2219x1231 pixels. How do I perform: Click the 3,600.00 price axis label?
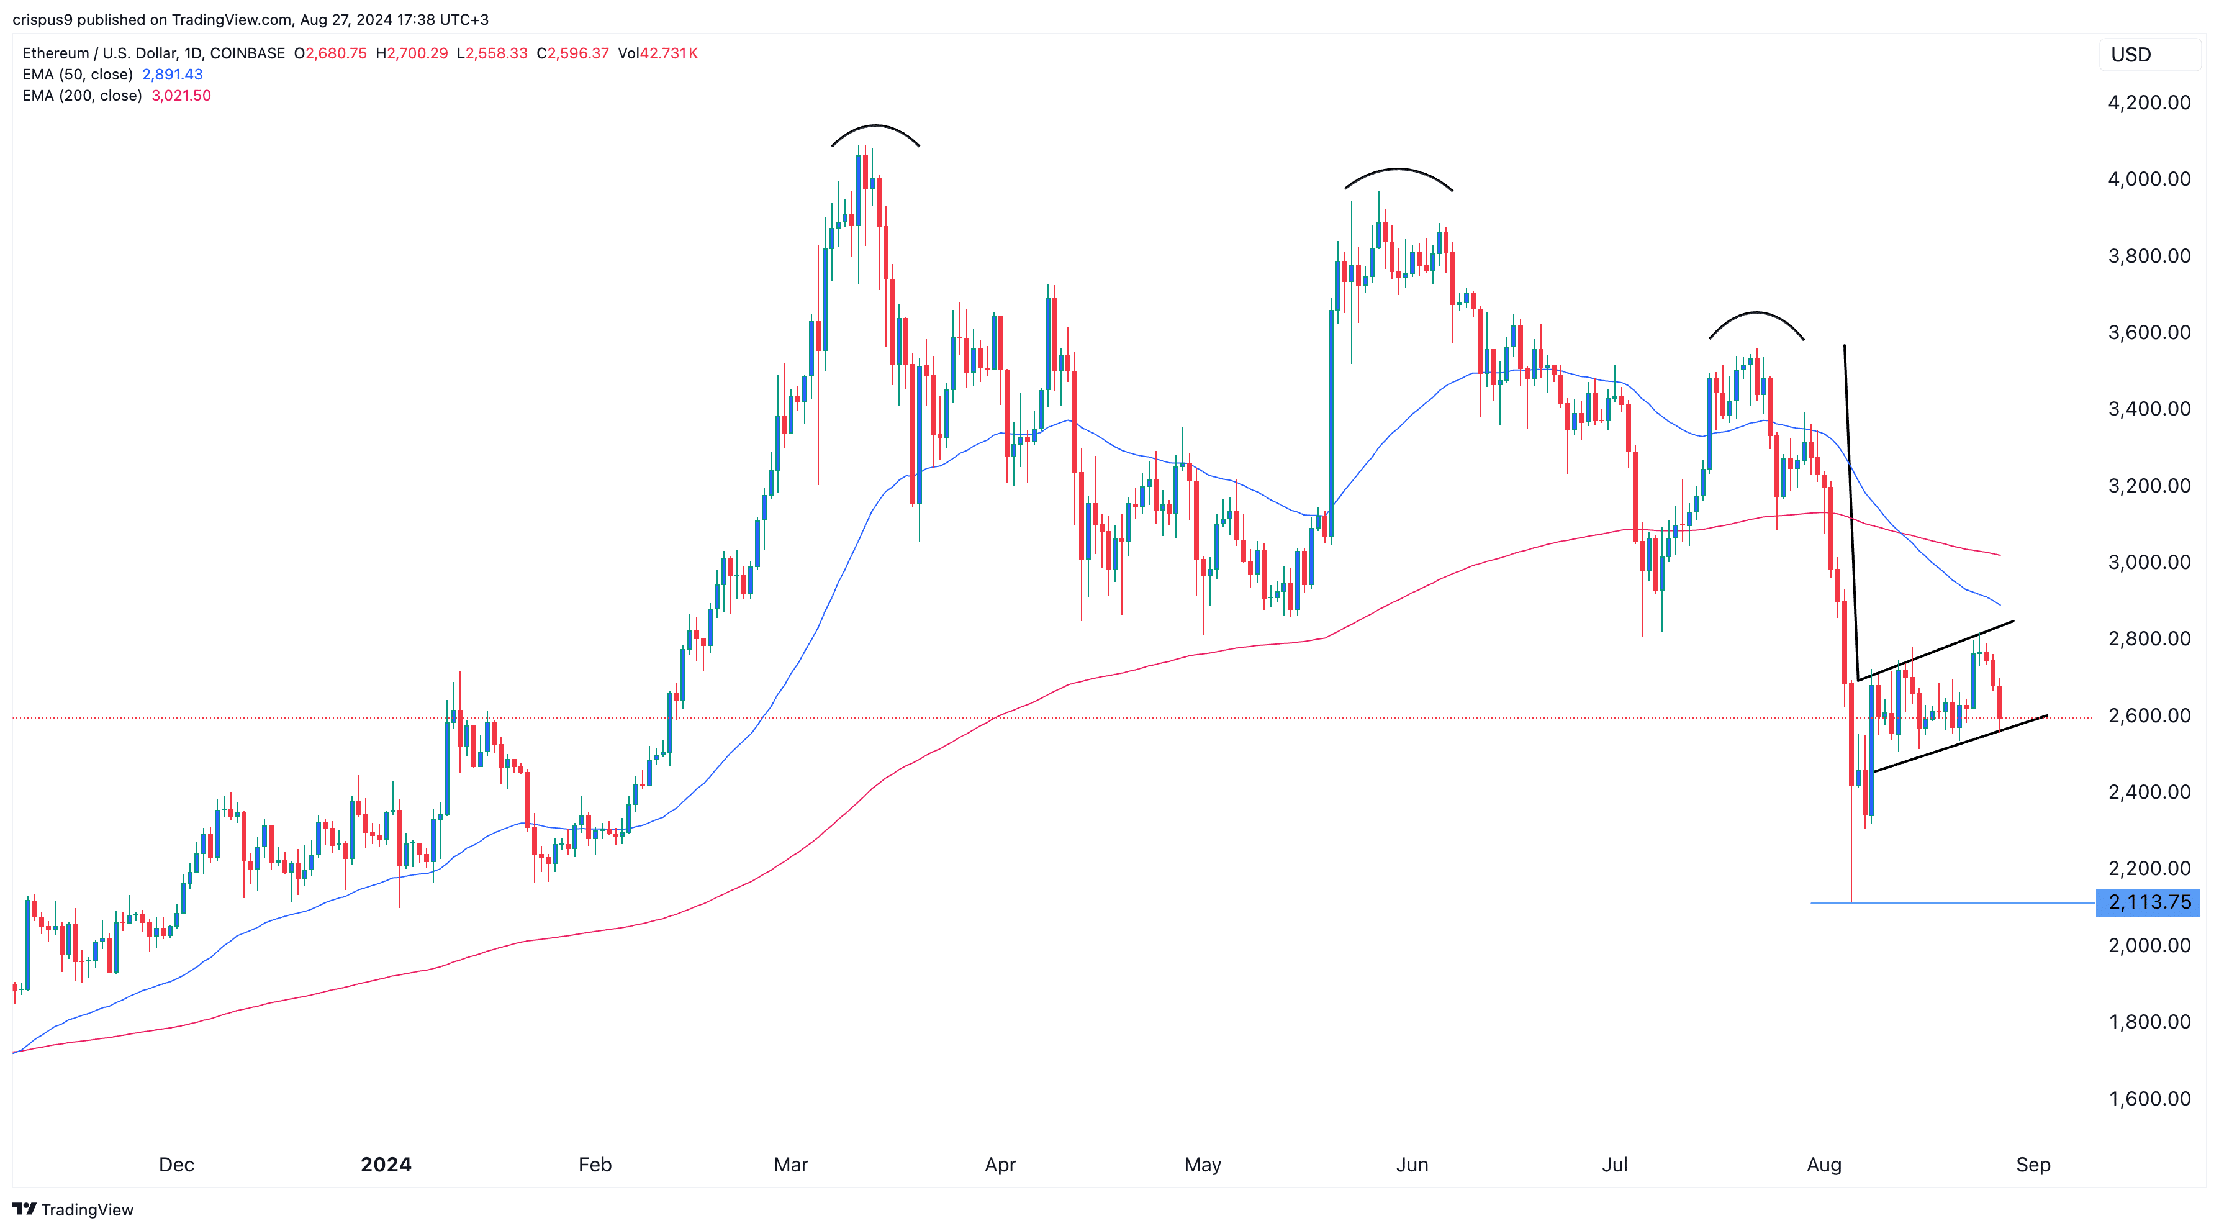pos(2149,332)
